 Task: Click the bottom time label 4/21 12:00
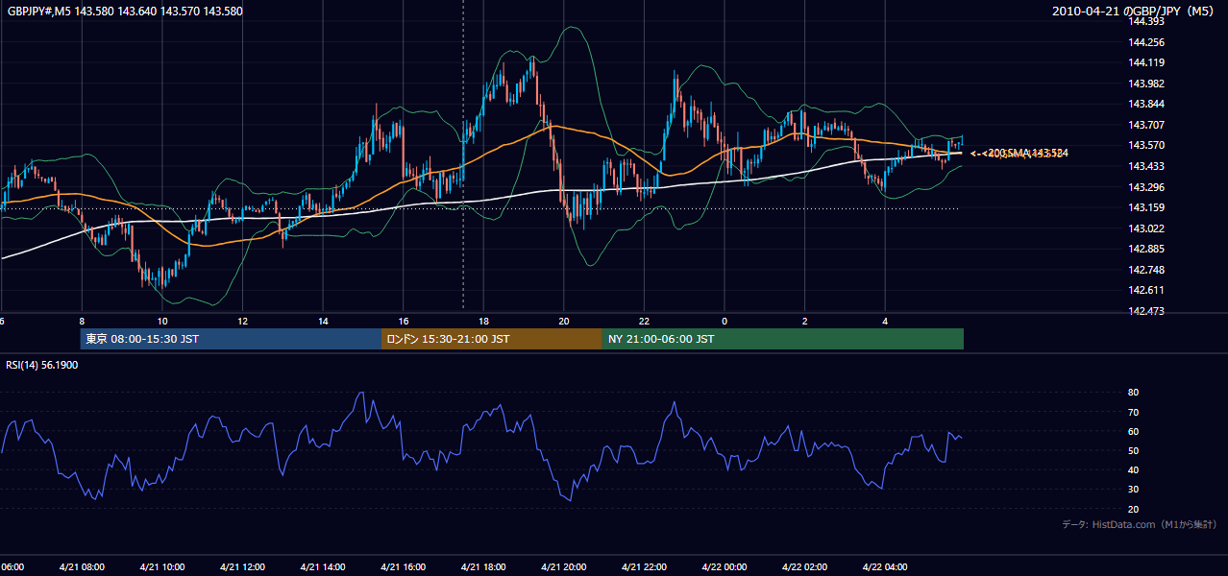242,567
